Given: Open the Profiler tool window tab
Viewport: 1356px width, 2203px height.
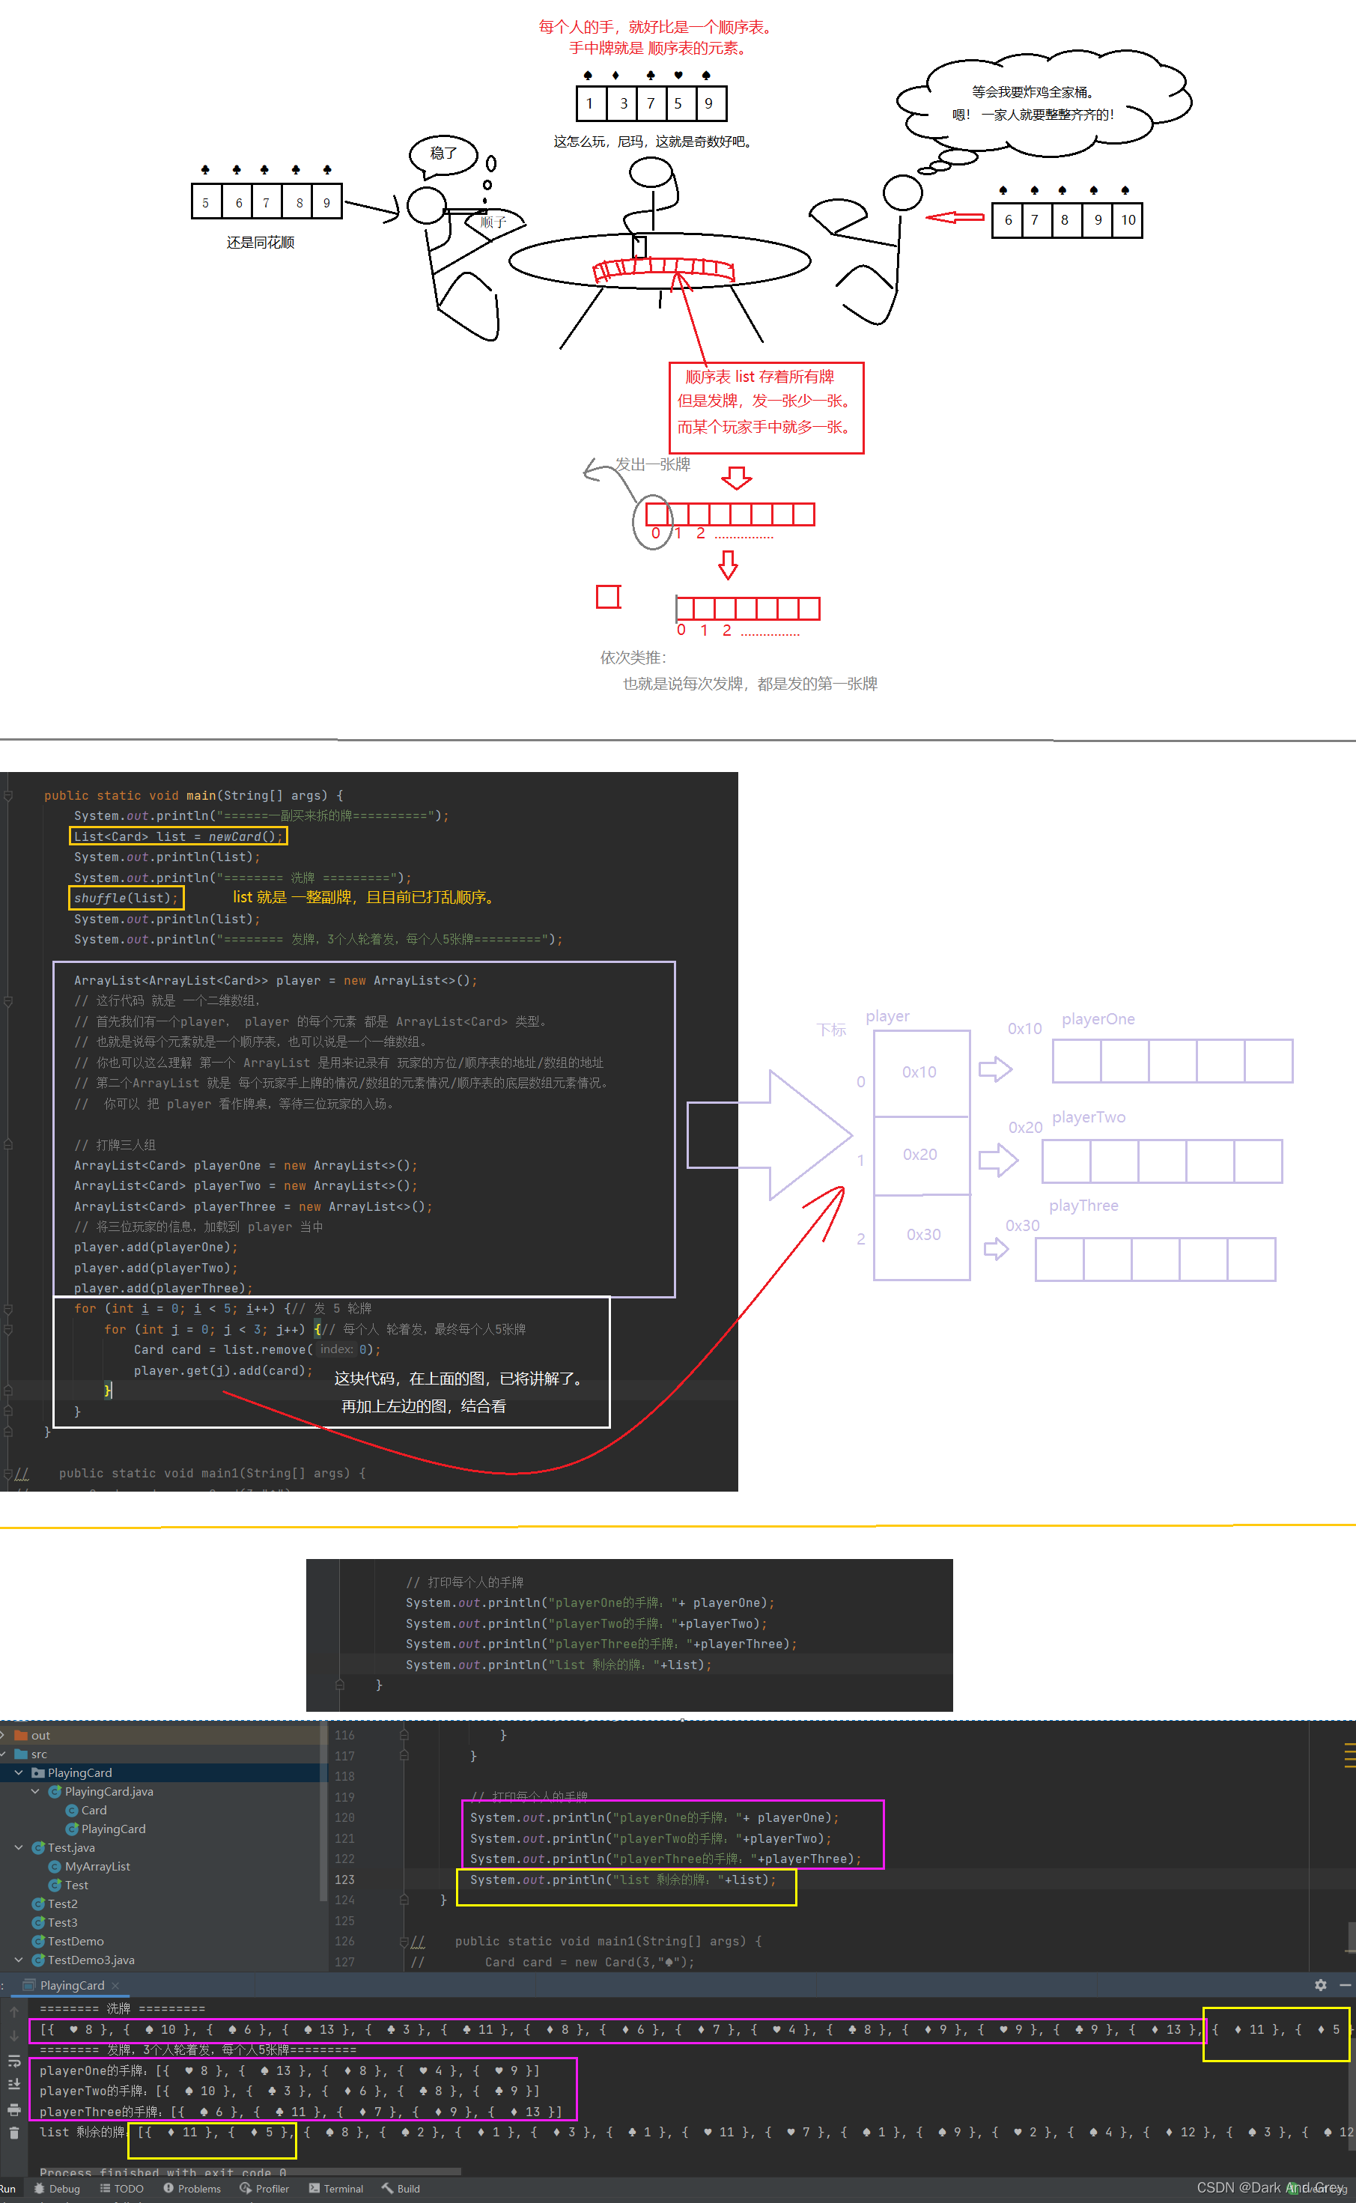Looking at the screenshot, I should [264, 2189].
